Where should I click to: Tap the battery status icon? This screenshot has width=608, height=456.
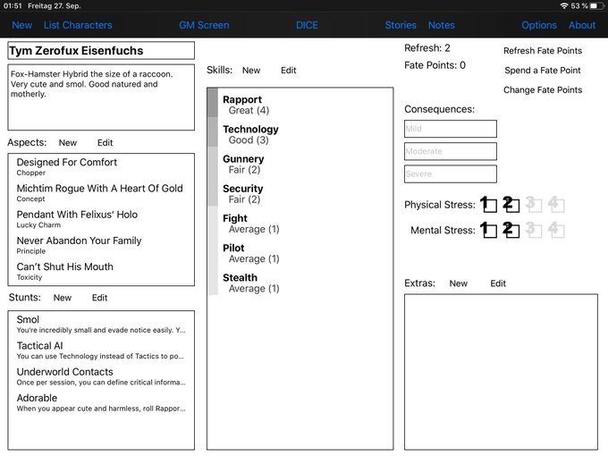point(596,6)
